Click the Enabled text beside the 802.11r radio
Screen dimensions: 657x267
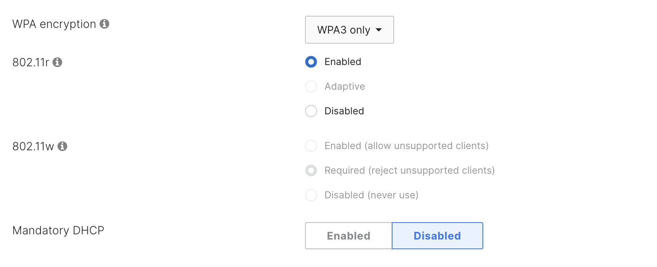point(343,62)
